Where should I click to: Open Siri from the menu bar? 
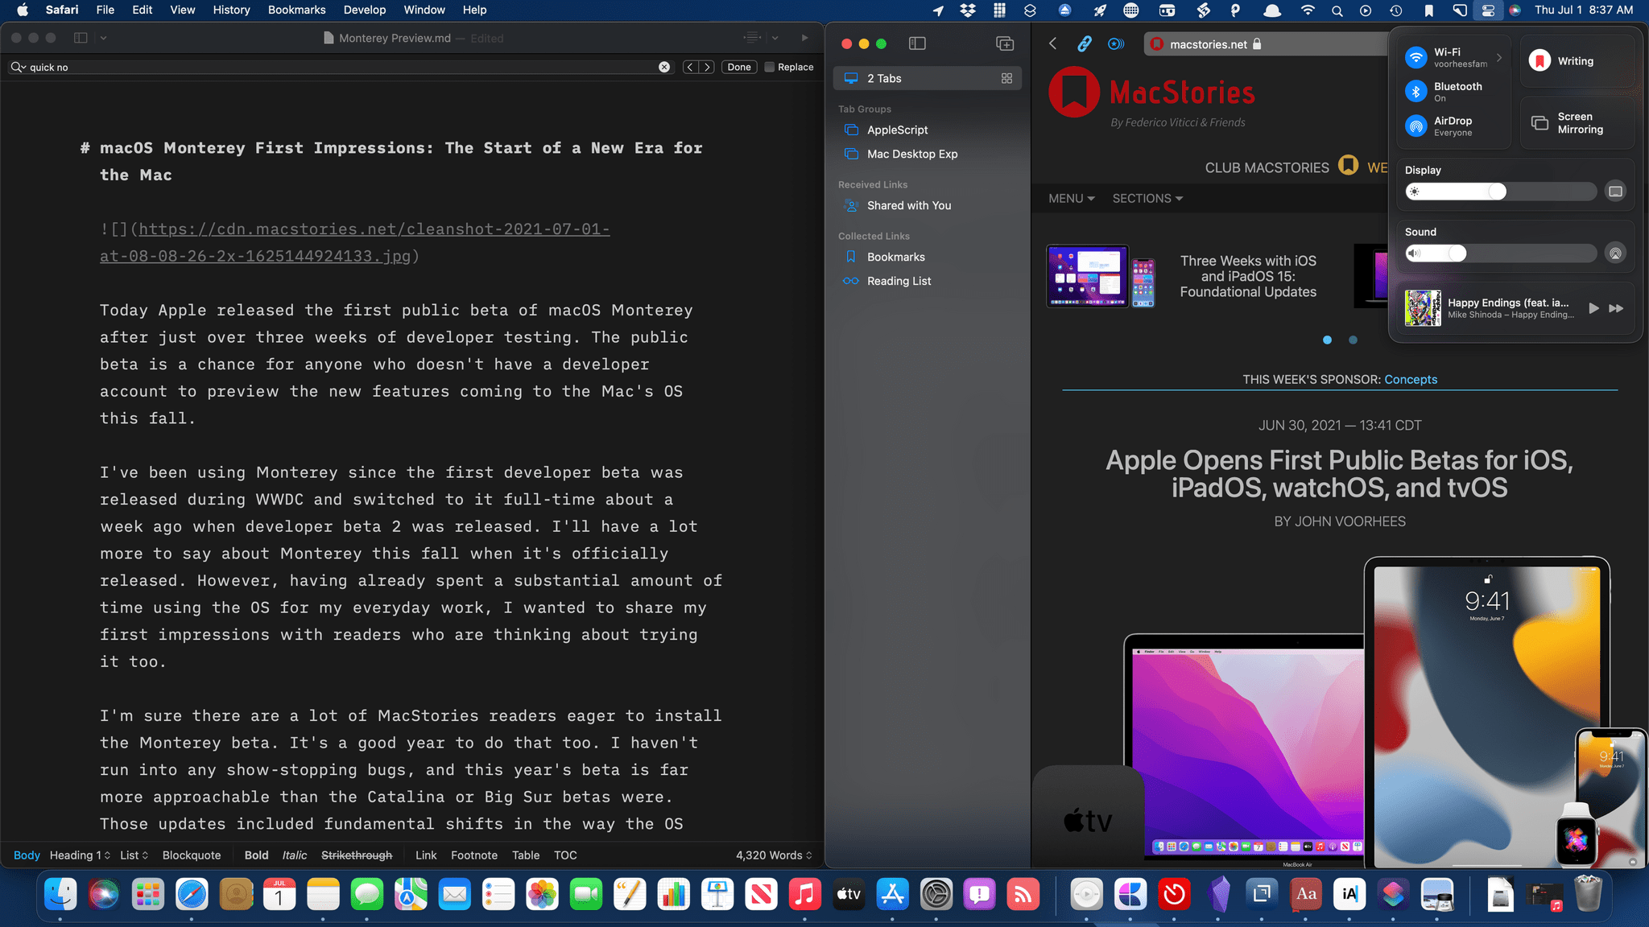pyautogui.click(x=1515, y=10)
